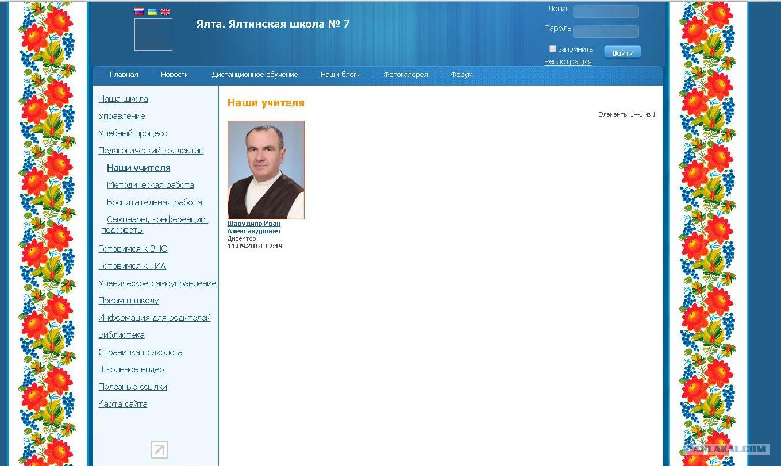The image size is (781, 466).
Task: Open the «Библиотека» sidebar link
Action: [x=121, y=335]
